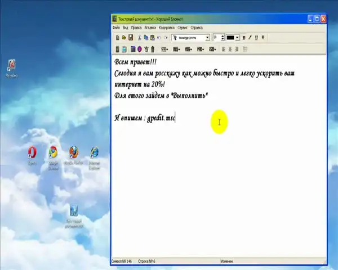Maximize the notepad window
Image resolution: width=338 pixels, height=270 pixels.
(x=317, y=19)
